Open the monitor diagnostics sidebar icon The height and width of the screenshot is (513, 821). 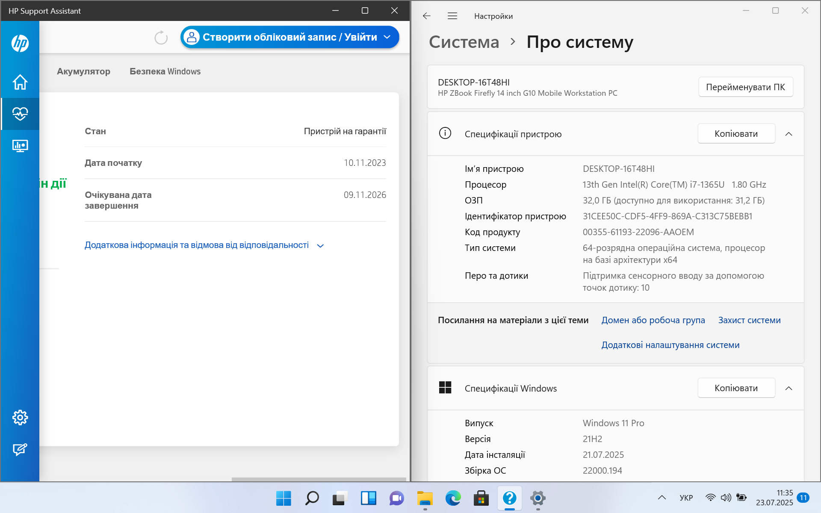tap(20, 146)
